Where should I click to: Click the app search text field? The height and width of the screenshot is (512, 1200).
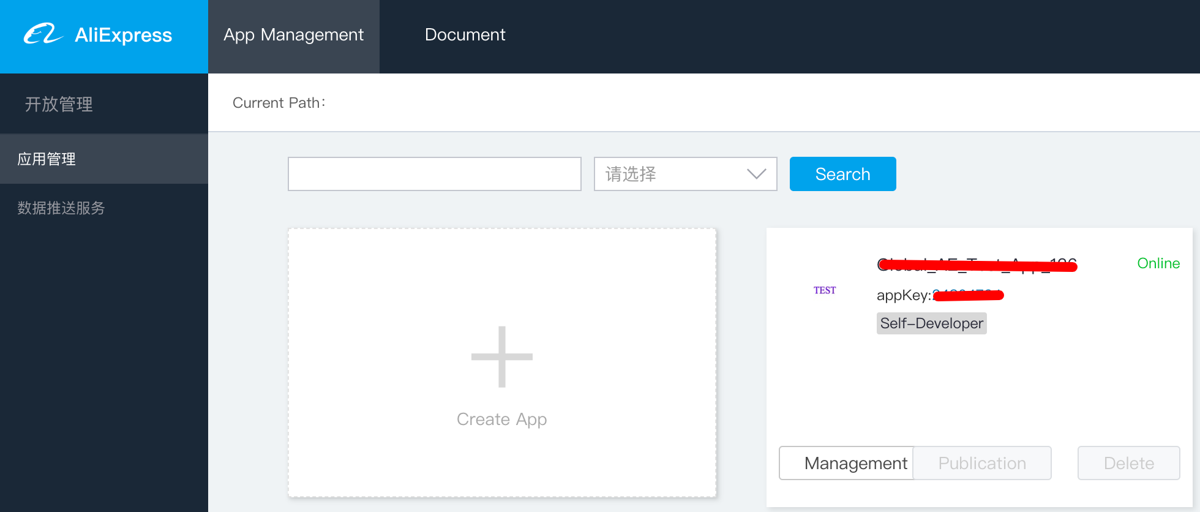click(x=435, y=174)
